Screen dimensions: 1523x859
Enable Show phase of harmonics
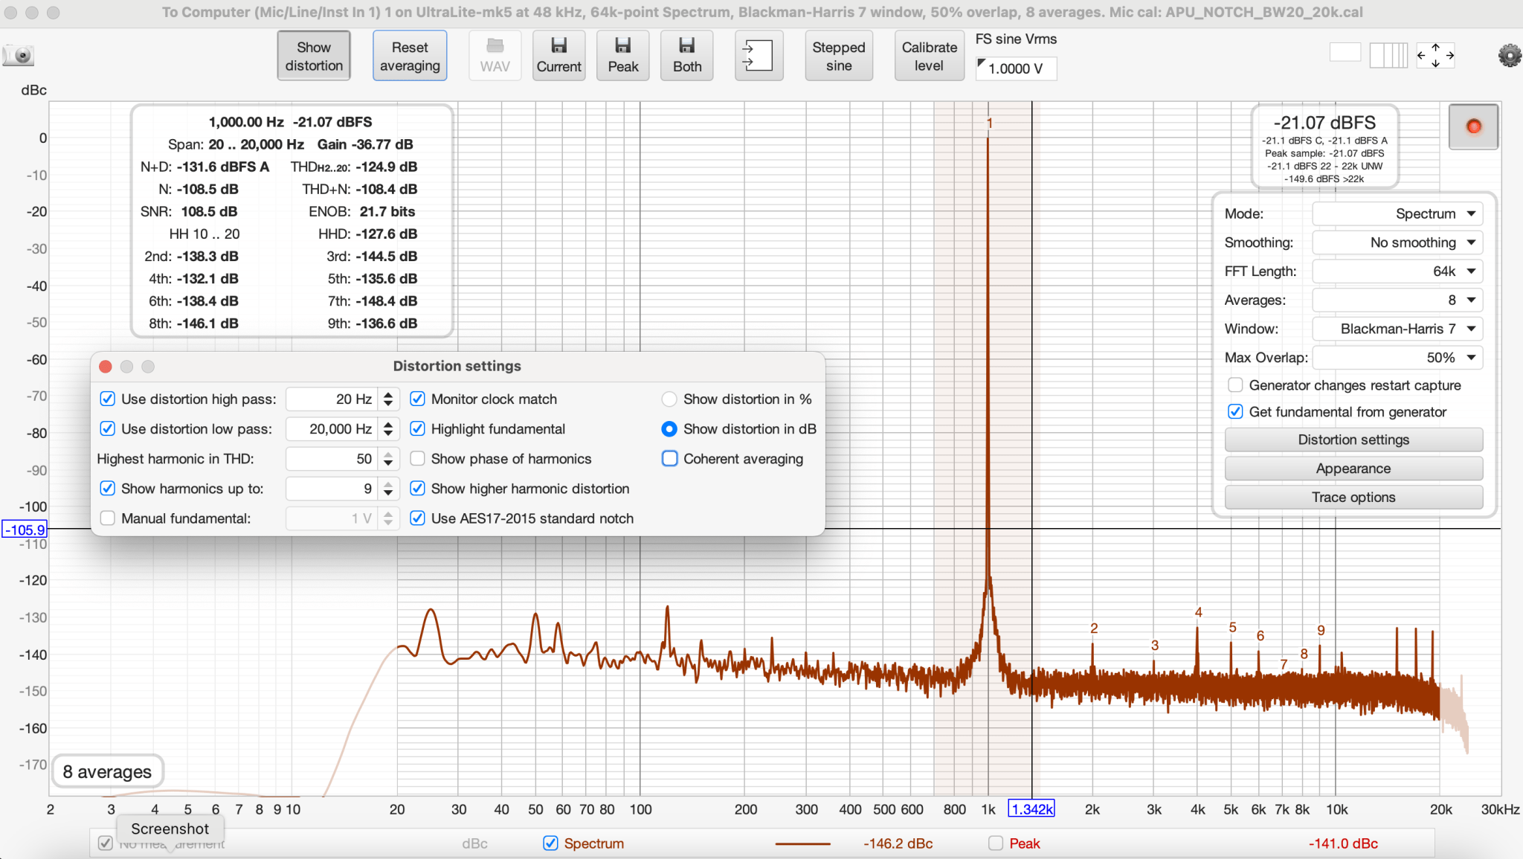point(418,459)
